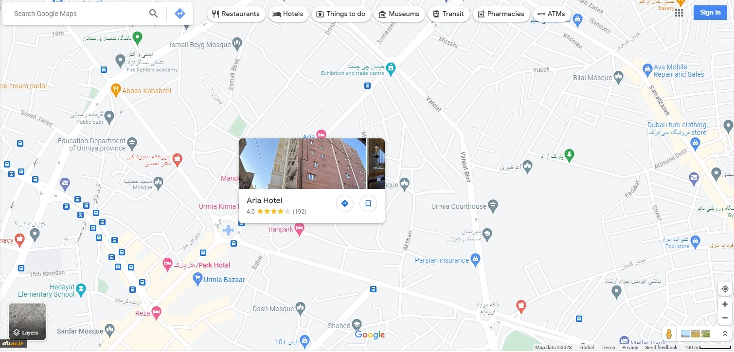Expand the imagery strip with the double chevron
The width and height of the screenshot is (734, 352).
[725, 334]
